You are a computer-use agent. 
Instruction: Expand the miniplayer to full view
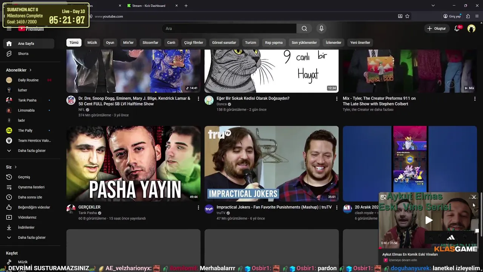point(383,197)
